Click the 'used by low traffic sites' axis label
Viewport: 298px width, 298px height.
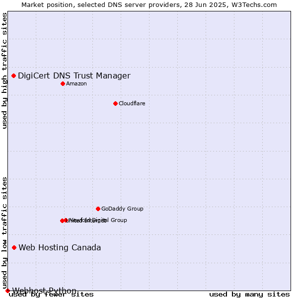point(4,233)
